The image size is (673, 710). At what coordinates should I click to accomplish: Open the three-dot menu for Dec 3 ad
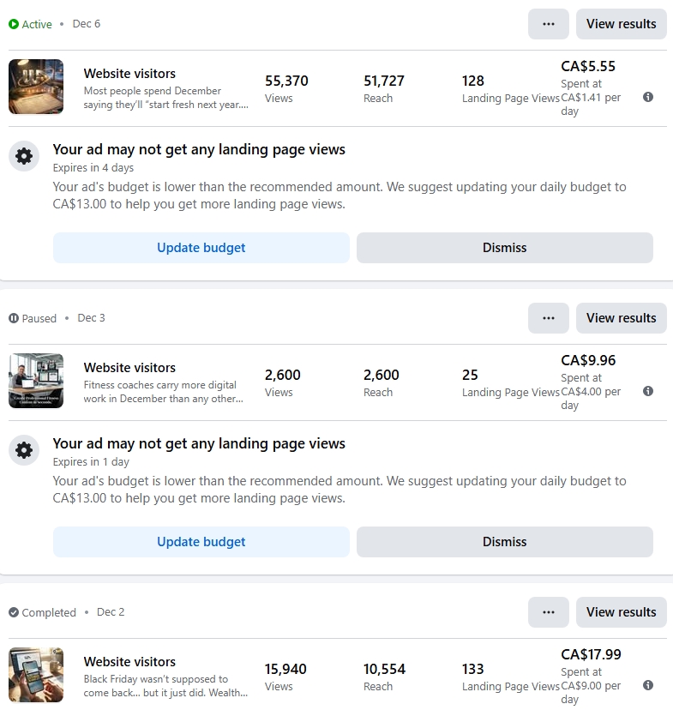pos(549,318)
